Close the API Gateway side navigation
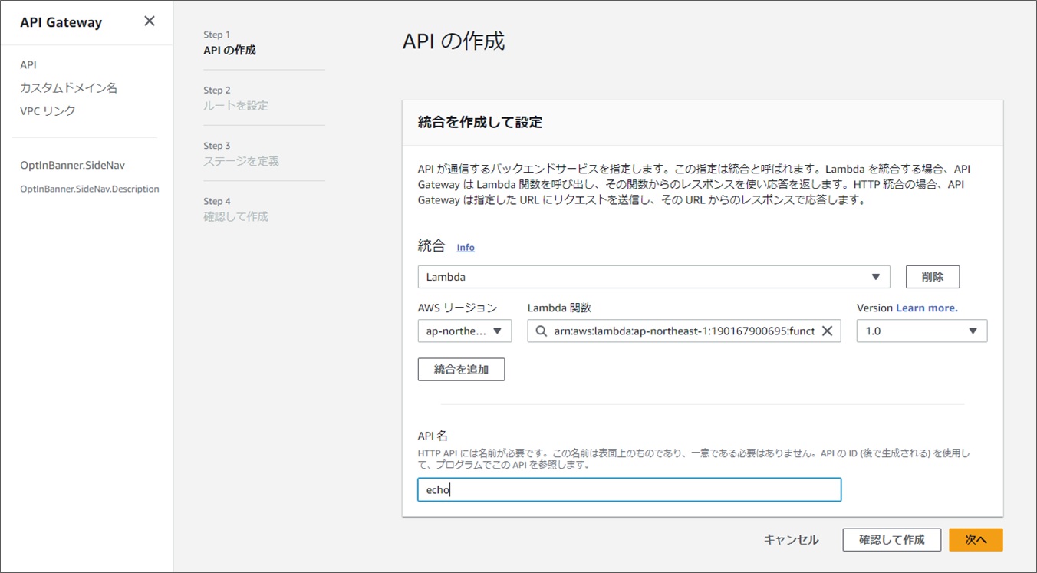This screenshot has width=1037, height=573. tap(150, 21)
